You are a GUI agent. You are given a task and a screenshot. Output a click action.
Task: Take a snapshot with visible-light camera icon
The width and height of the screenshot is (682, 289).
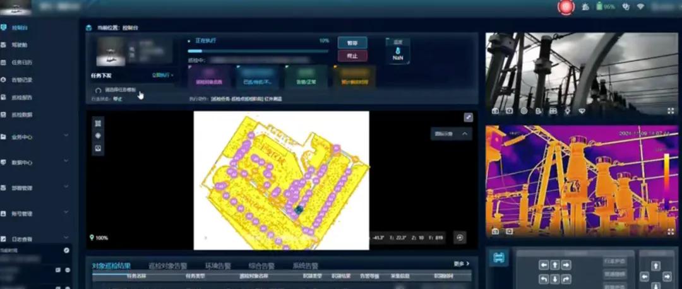(x=496, y=110)
